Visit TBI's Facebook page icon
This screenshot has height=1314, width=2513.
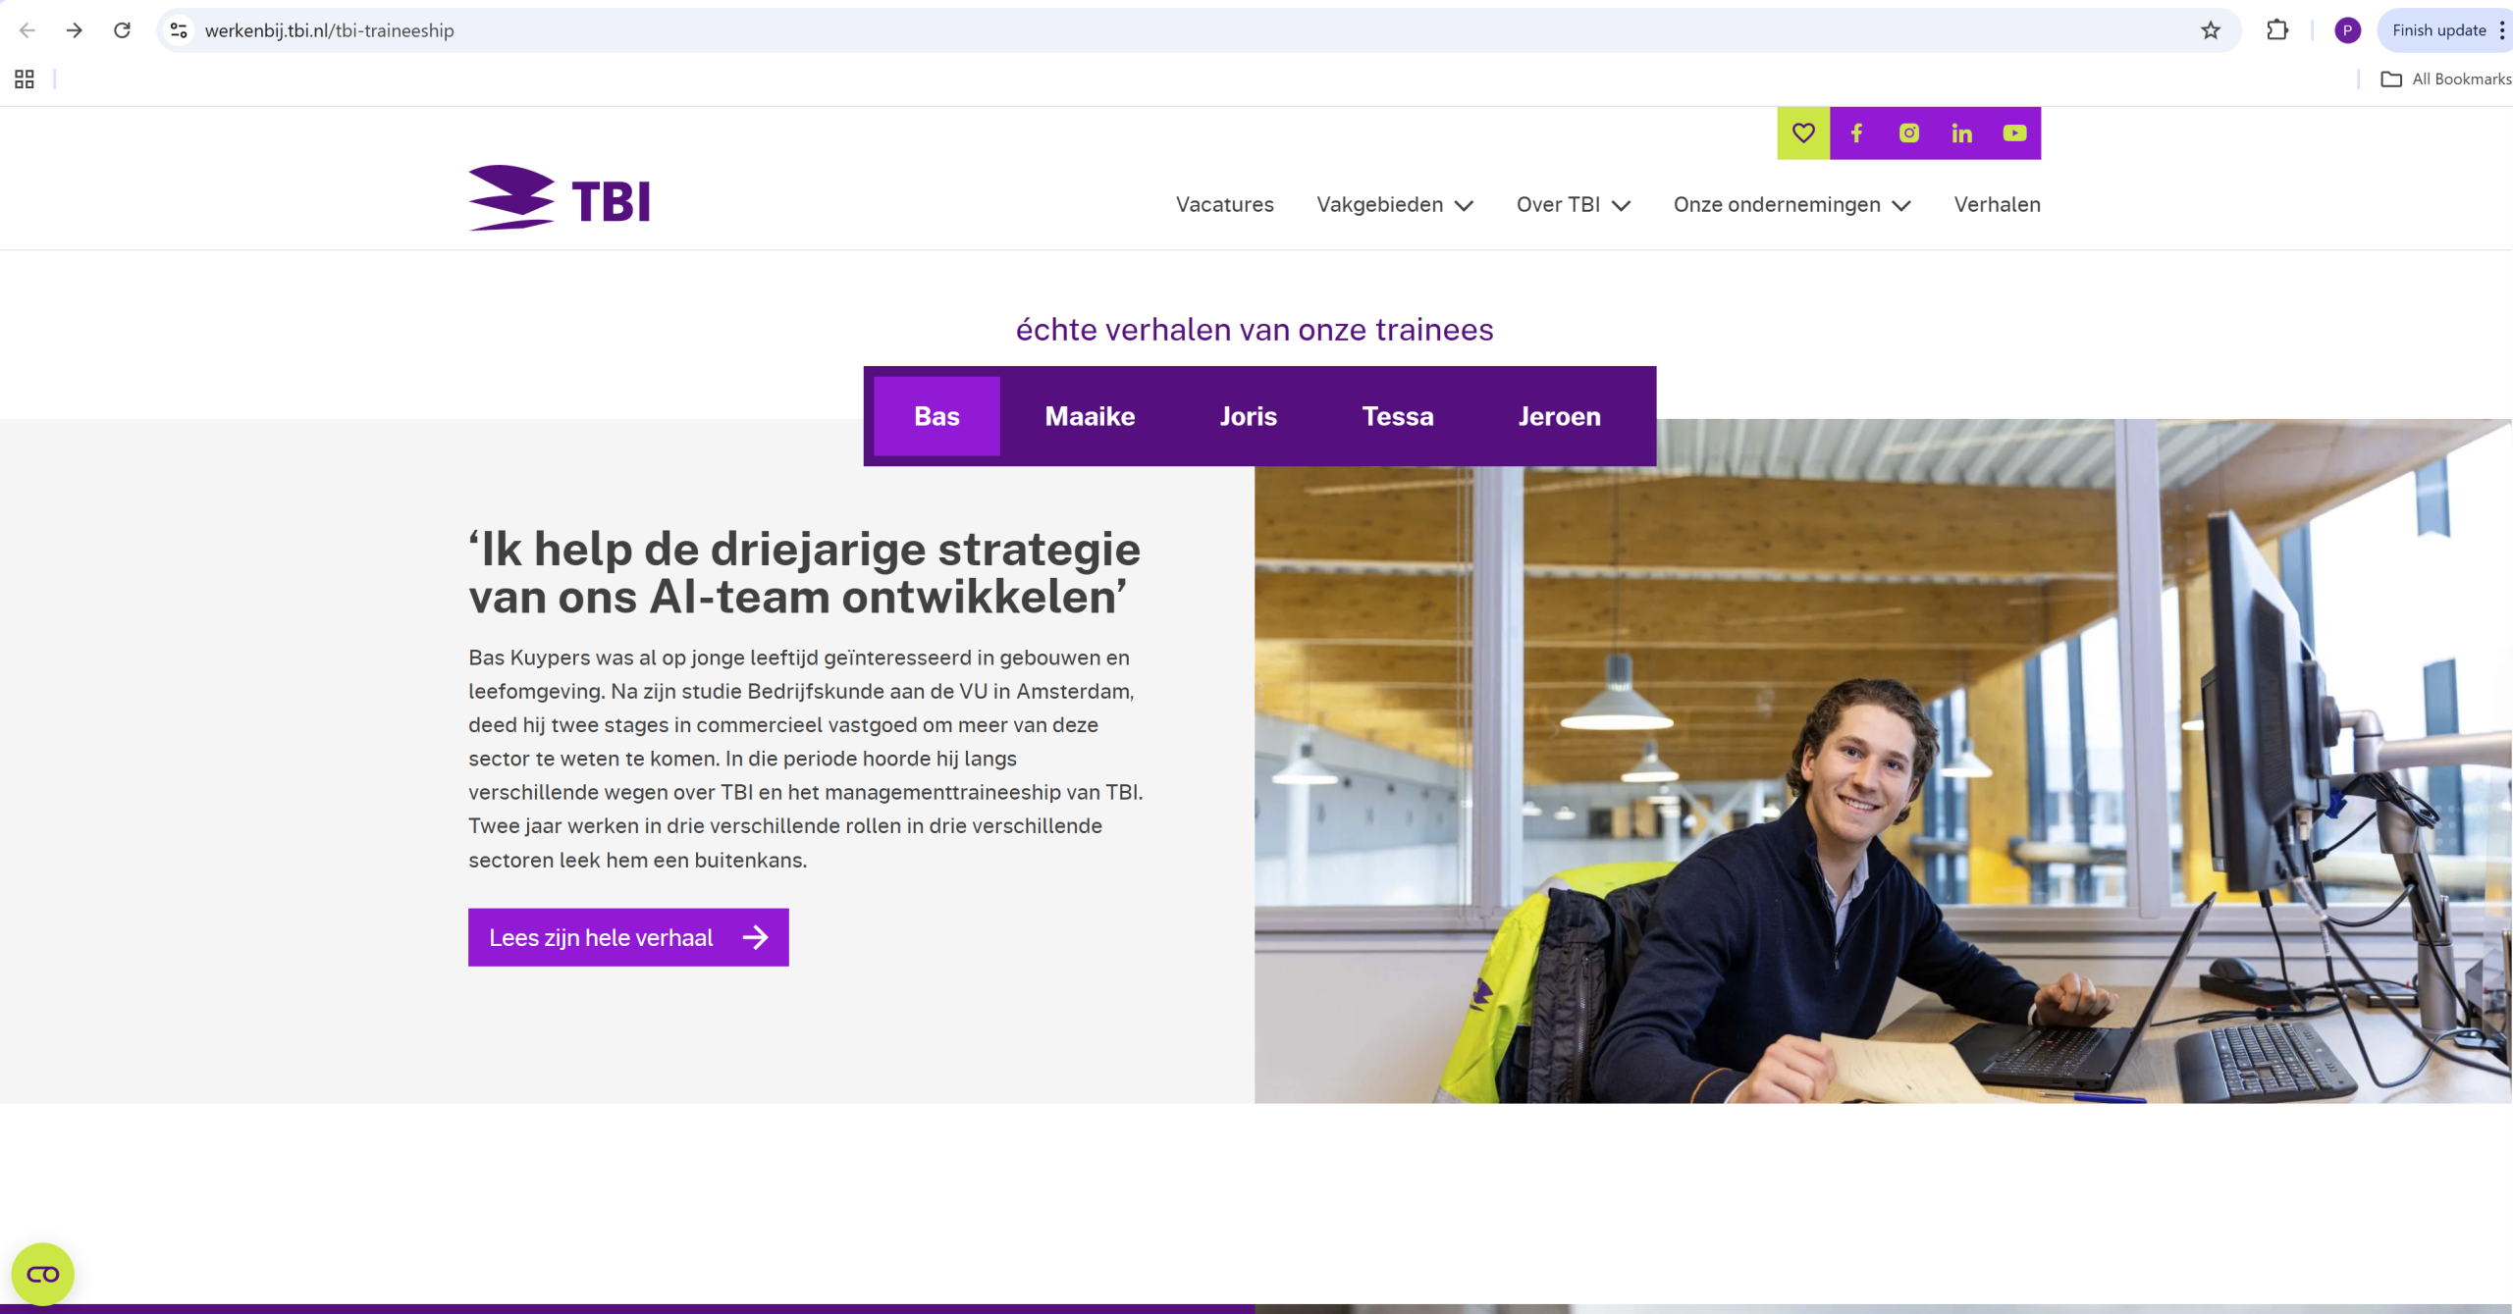[1856, 133]
